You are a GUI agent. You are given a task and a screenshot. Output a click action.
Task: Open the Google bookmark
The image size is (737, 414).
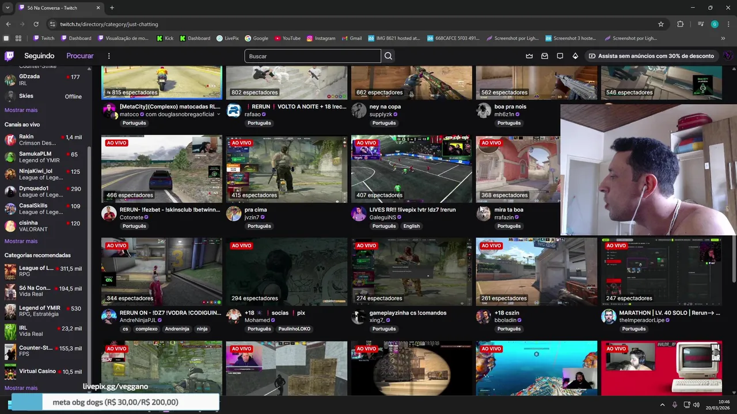pos(256,39)
